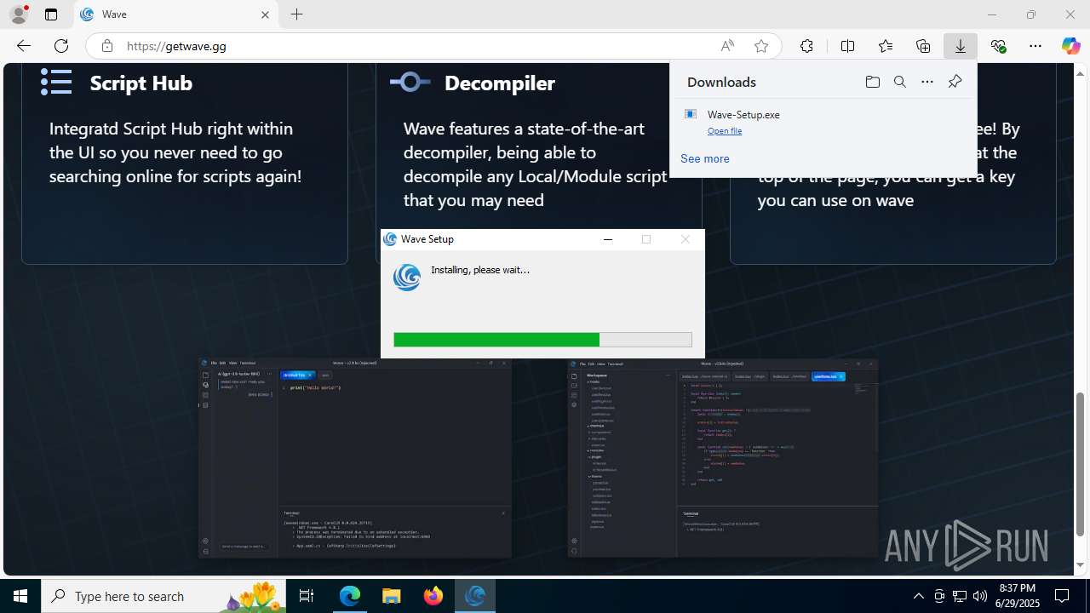Open Firefox from taskbar

tap(433, 596)
